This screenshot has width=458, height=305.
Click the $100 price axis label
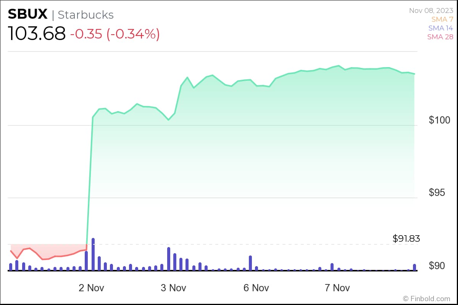click(439, 120)
